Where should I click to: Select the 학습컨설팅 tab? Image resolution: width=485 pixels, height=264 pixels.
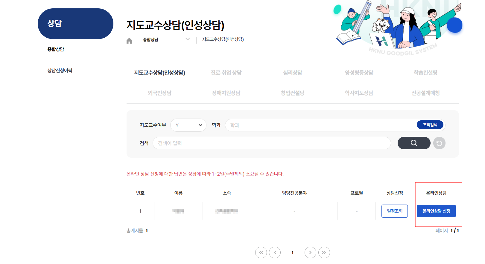[x=425, y=73]
